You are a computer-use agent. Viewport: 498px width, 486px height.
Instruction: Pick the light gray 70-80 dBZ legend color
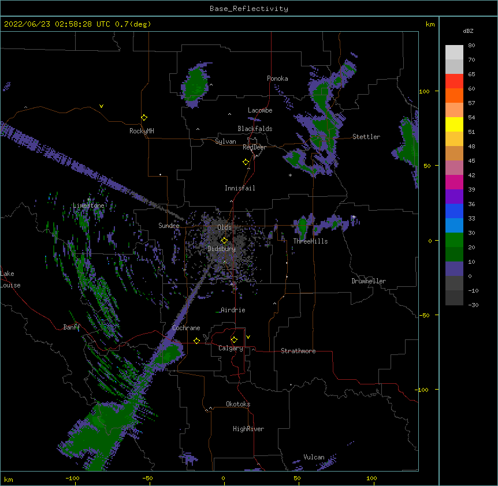tap(454, 53)
